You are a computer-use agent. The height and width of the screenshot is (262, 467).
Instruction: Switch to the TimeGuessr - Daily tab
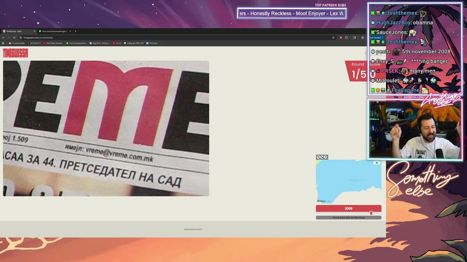coord(19,31)
